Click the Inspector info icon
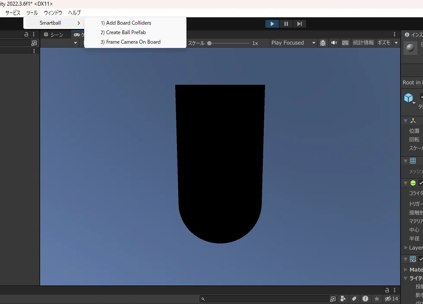The height and width of the screenshot is (304, 423). pos(407,35)
